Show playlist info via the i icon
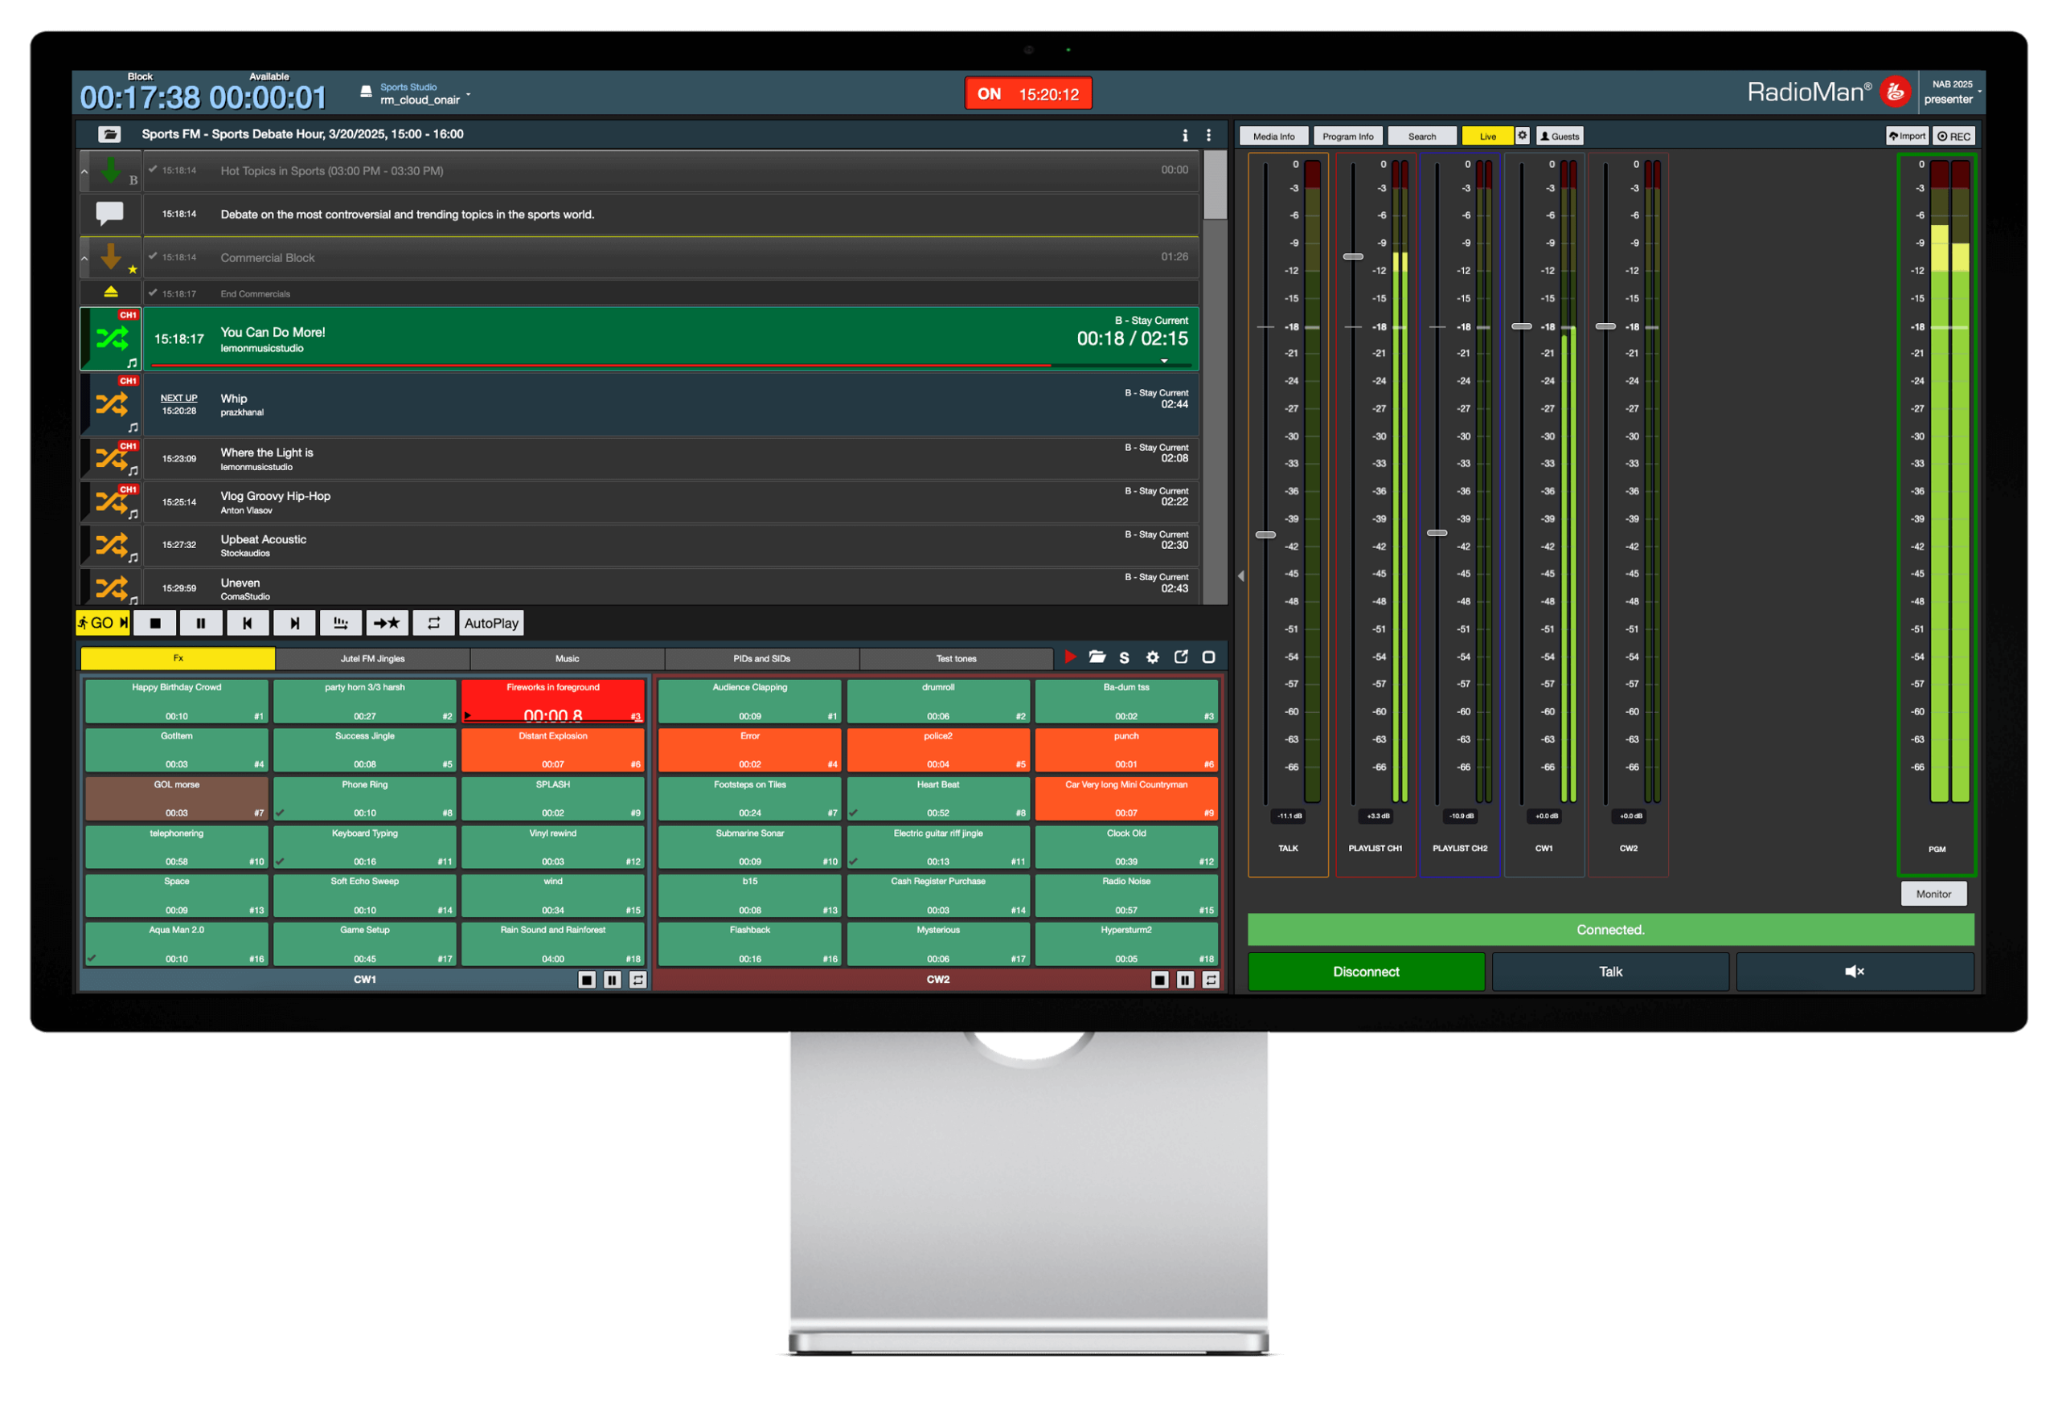This screenshot has width=2058, height=1404. pyautogui.click(x=1185, y=136)
